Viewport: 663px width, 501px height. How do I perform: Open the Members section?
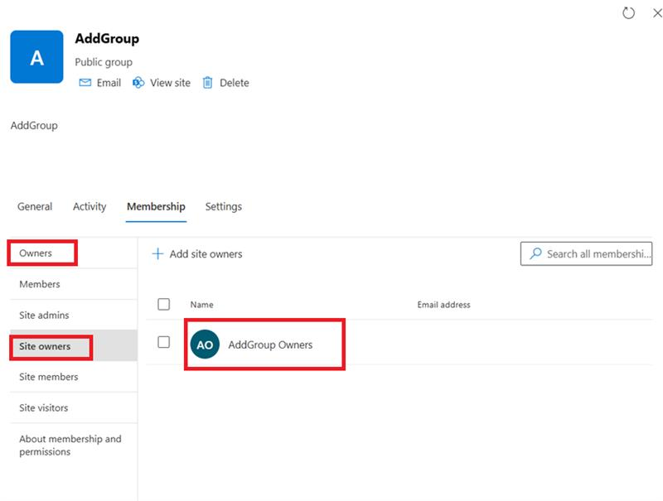[x=39, y=284]
